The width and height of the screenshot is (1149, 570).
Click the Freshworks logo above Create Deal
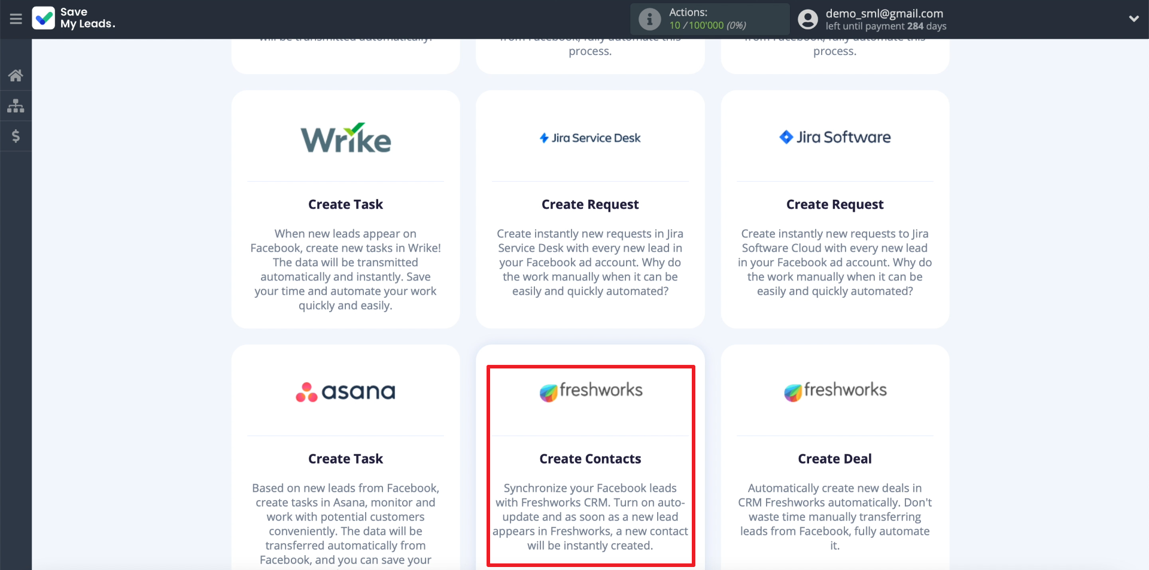[835, 391]
